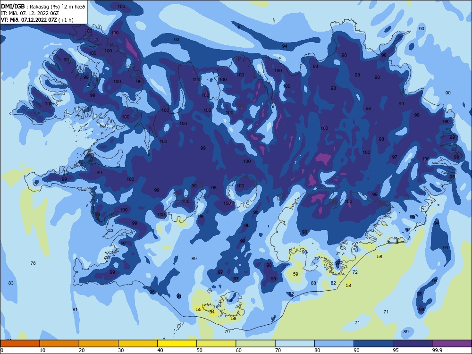Click the amber 30–40 legend swatch

point(138,344)
